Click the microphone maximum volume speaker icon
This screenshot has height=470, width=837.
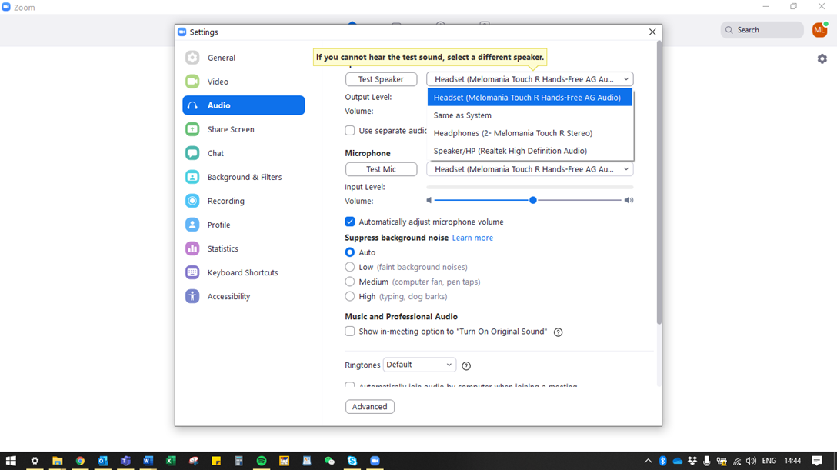[629, 200]
